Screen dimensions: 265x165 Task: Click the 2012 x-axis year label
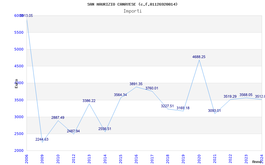pyautogui.click(x=74, y=159)
